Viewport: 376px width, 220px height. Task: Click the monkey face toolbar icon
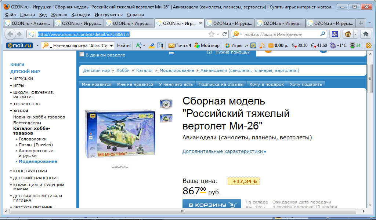pyautogui.click(x=348, y=34)
